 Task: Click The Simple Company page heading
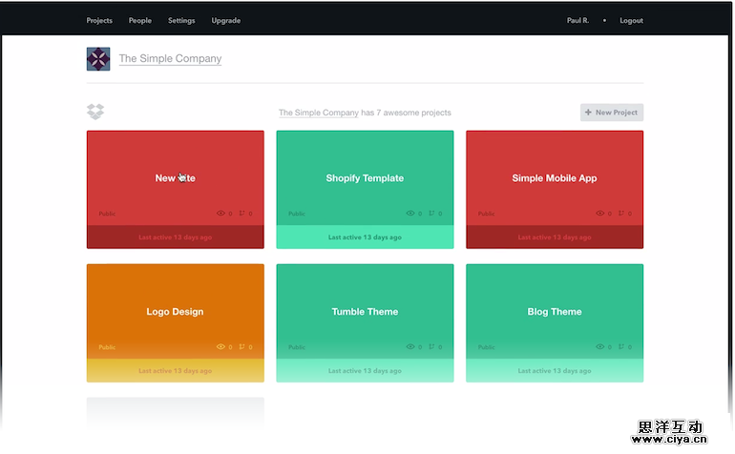pos(170,59)
